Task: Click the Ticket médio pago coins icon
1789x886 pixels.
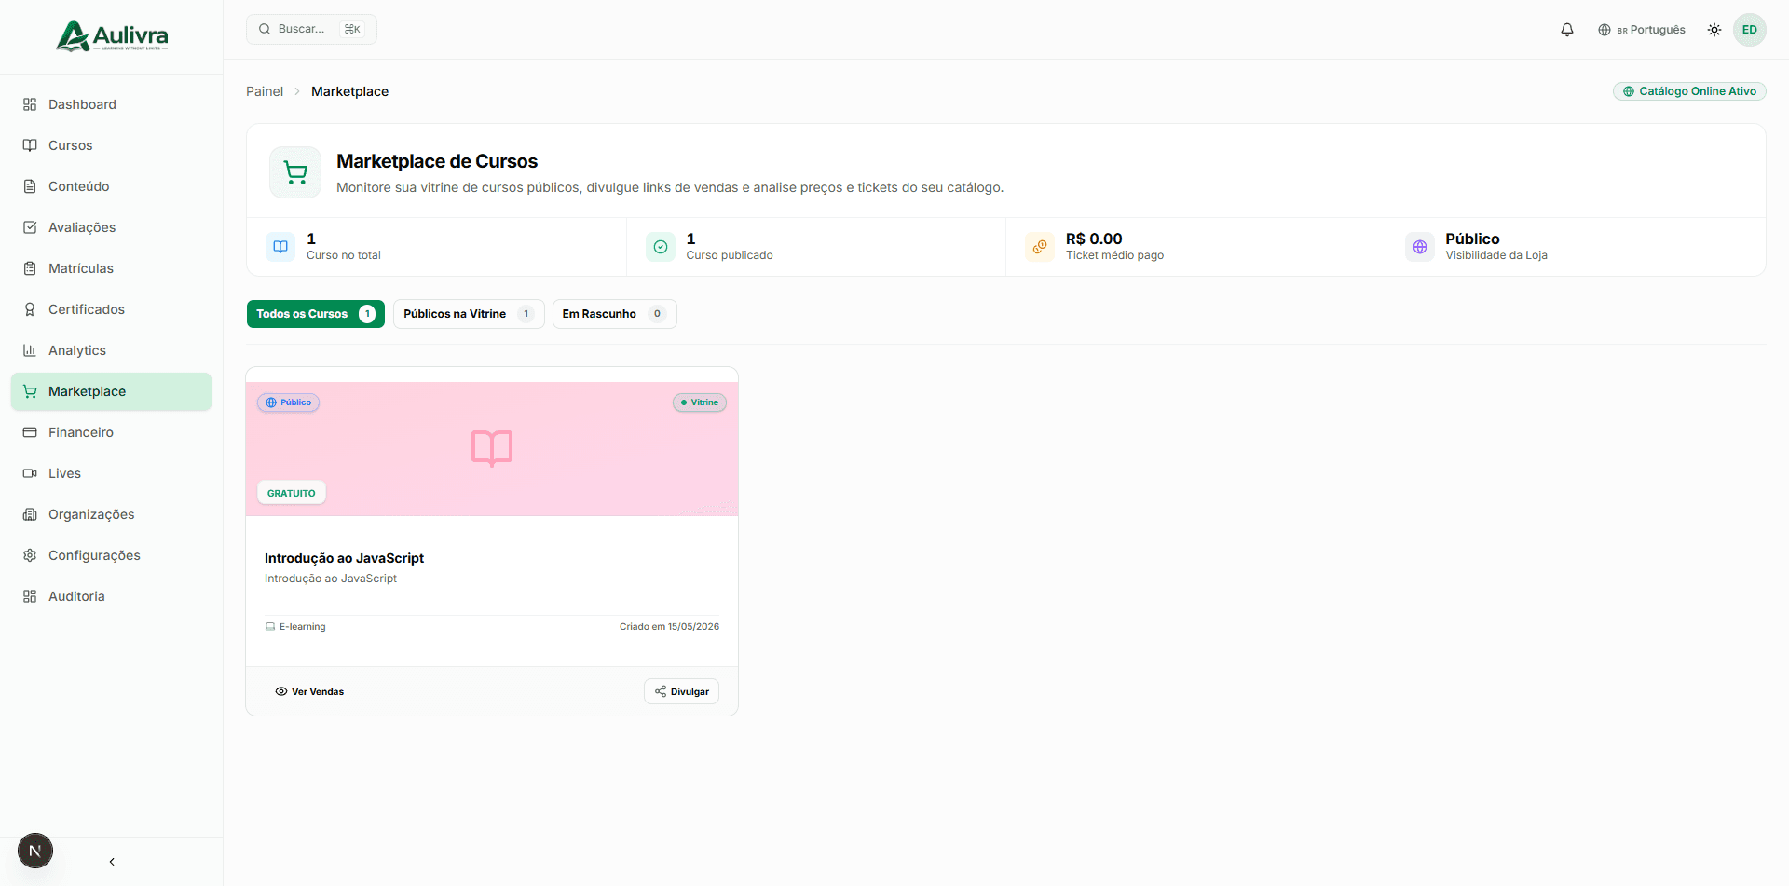Action: pos(1040,247)
